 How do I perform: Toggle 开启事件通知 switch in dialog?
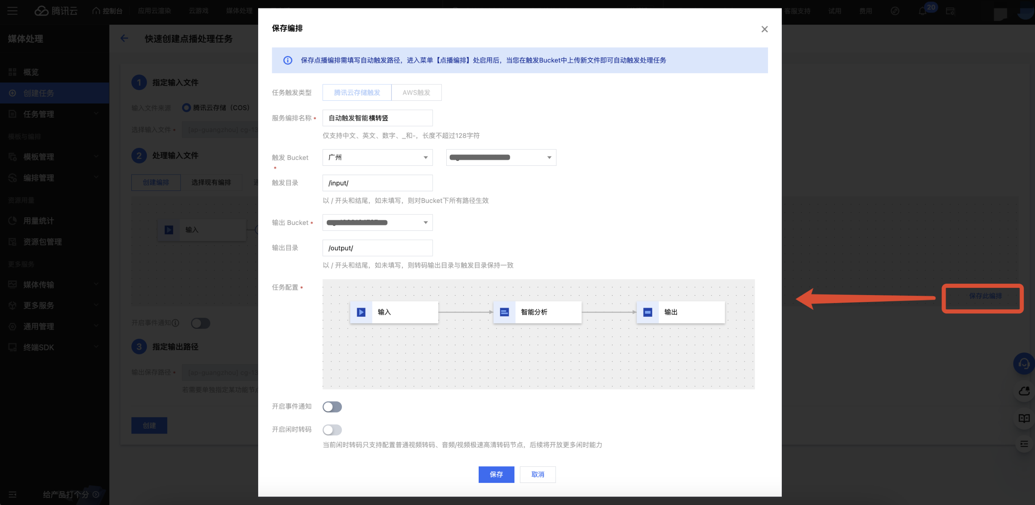332,407
